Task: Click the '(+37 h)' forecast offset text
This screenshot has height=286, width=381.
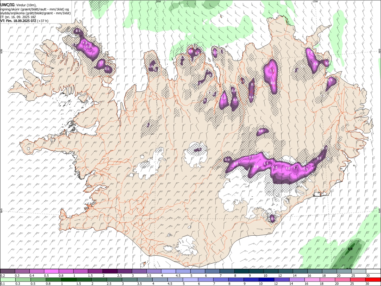Action: 43,21
